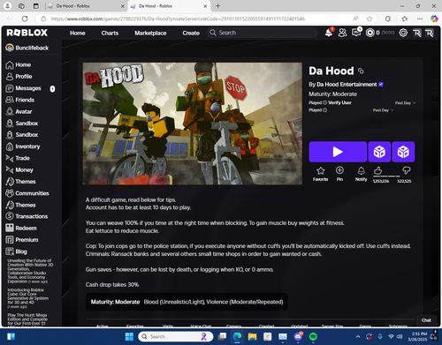This screenshot has width=442, height=345.
Task: Copy link icon beside Da Hood title
Action: tap(361, 71)
